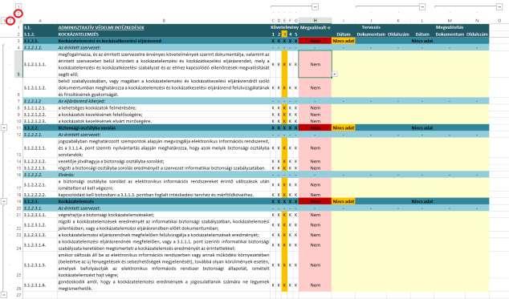The height and width of the screenshot is (299, 509).
Task: Select row 5 header
Action: tap(18, 64)
